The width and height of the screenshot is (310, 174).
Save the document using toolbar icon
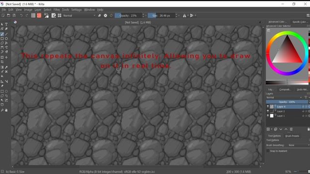coord(14,15)
